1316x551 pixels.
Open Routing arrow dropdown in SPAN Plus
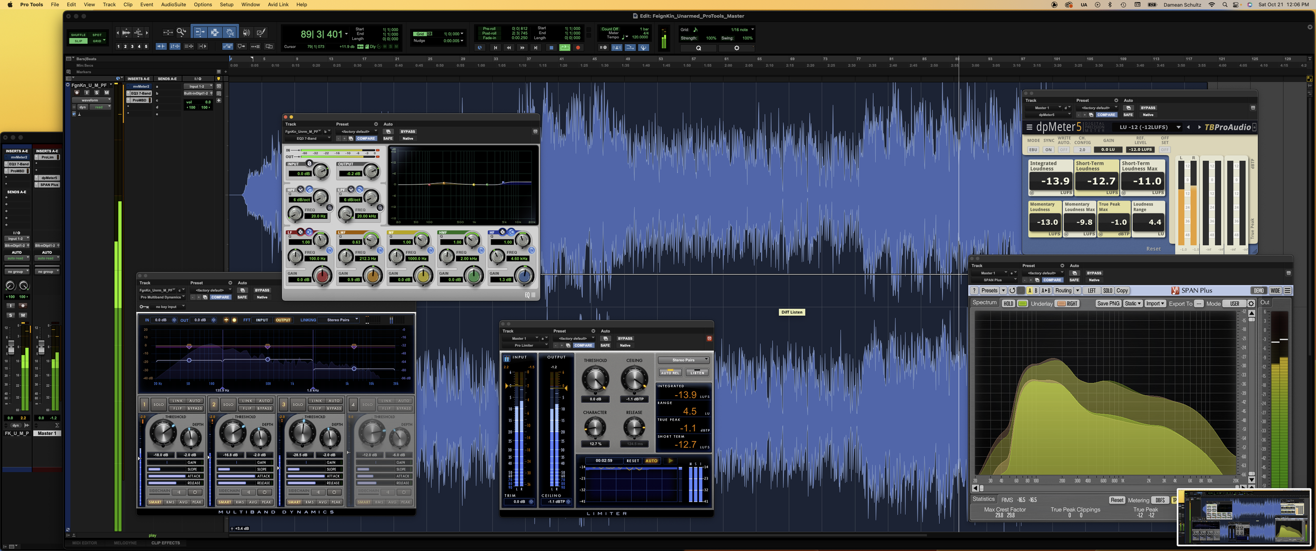1078,290
